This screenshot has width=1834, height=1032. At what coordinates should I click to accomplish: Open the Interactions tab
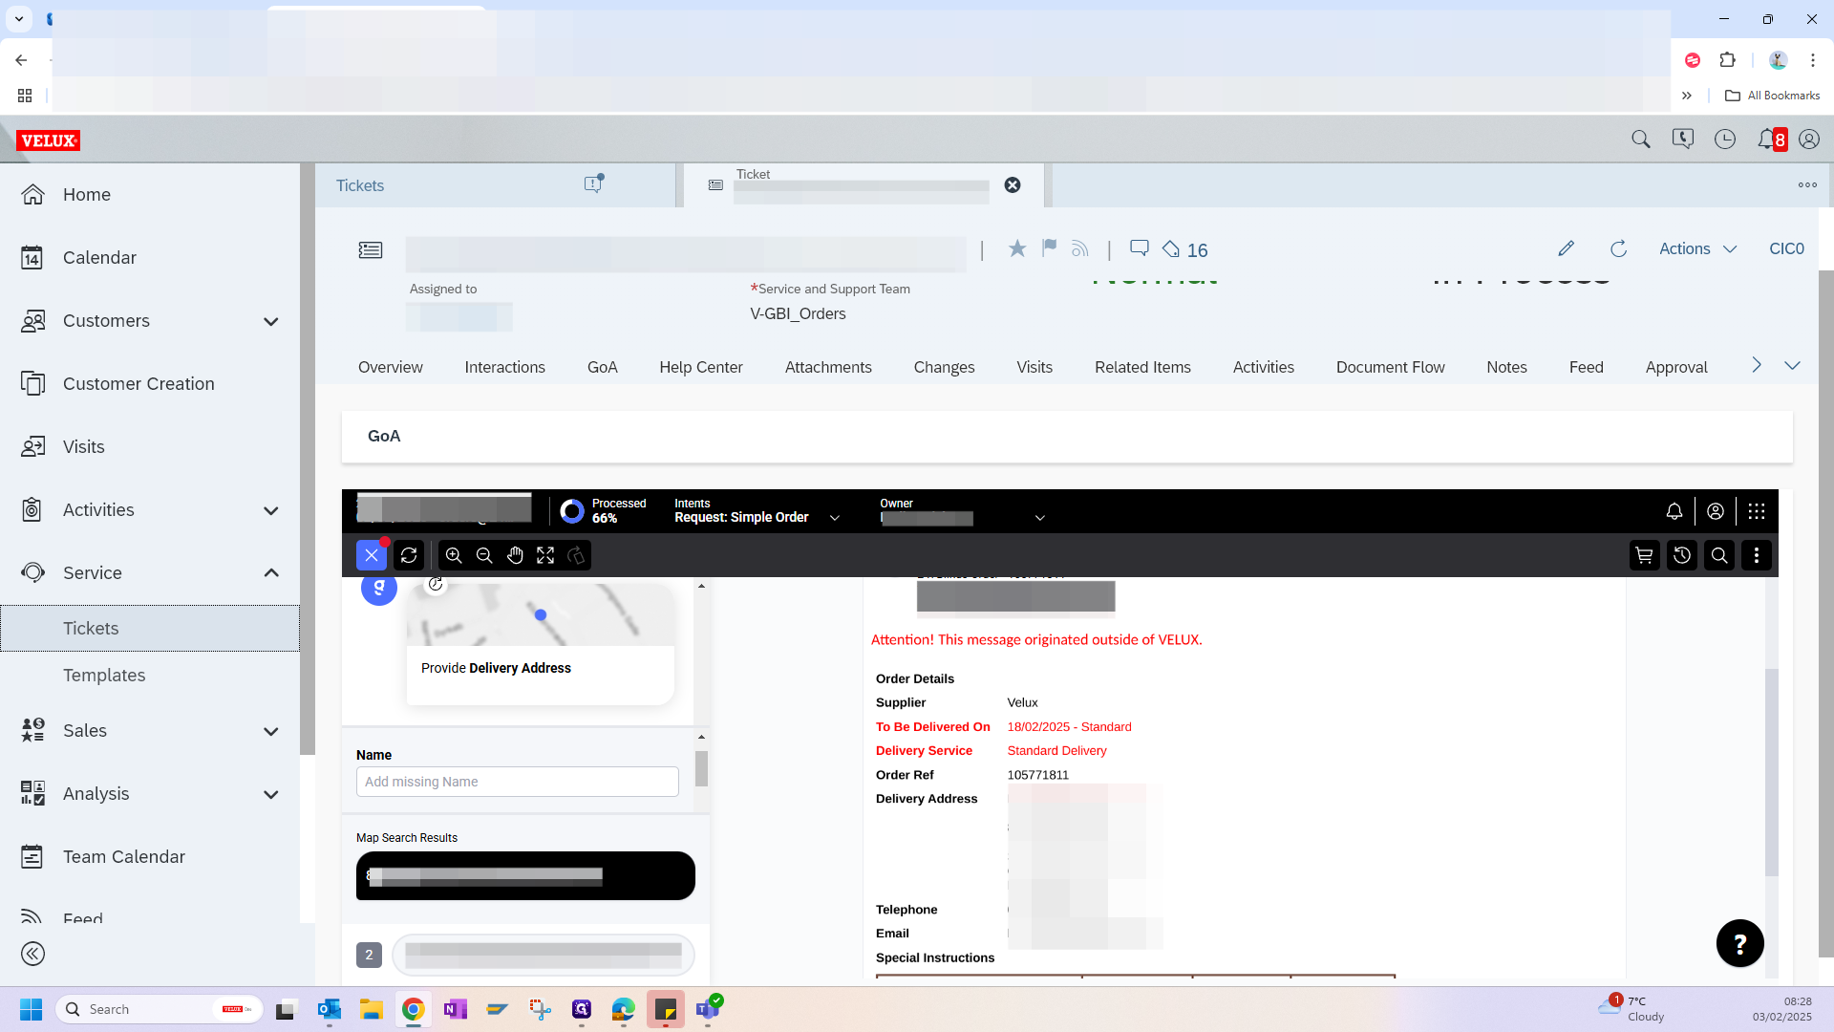(x=504, y=367)
